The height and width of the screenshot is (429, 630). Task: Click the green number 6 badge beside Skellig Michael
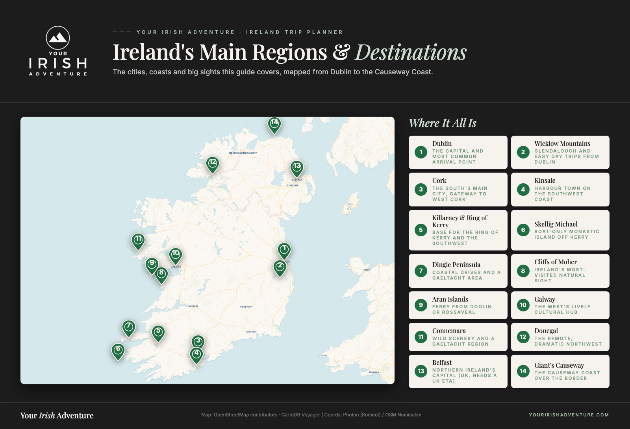click(523, 230)
